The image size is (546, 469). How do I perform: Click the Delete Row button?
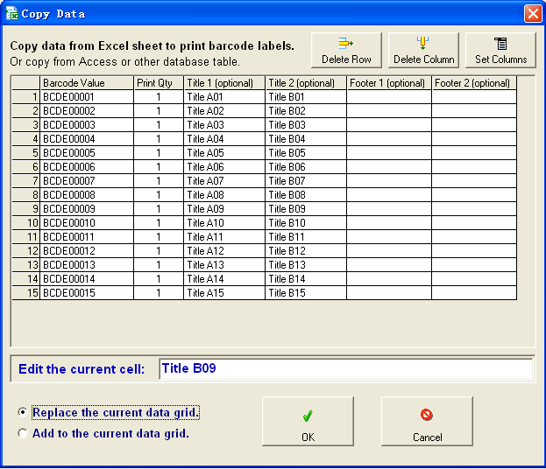(x=346, y=51)
